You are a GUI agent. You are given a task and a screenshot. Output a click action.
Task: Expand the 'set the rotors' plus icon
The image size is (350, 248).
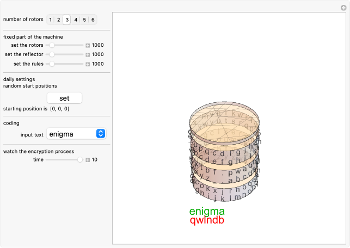pos(88,46)
